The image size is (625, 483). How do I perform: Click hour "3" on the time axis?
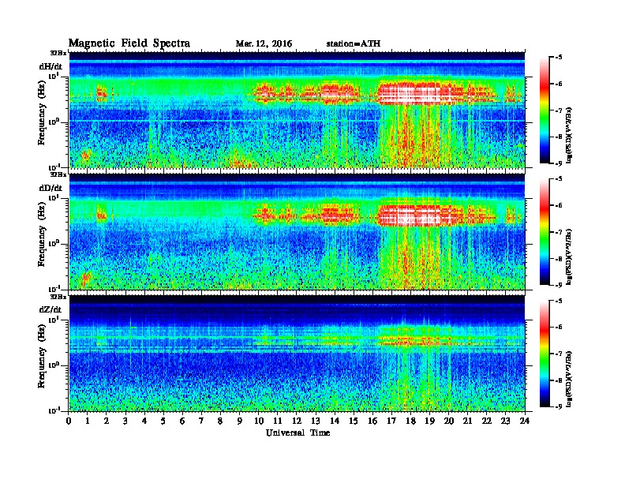point(126,421)
